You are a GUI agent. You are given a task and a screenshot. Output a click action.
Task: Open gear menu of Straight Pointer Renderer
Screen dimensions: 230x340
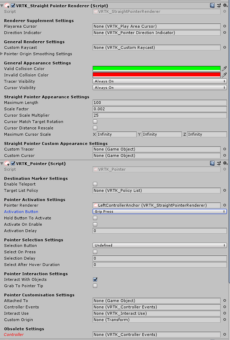225,5
